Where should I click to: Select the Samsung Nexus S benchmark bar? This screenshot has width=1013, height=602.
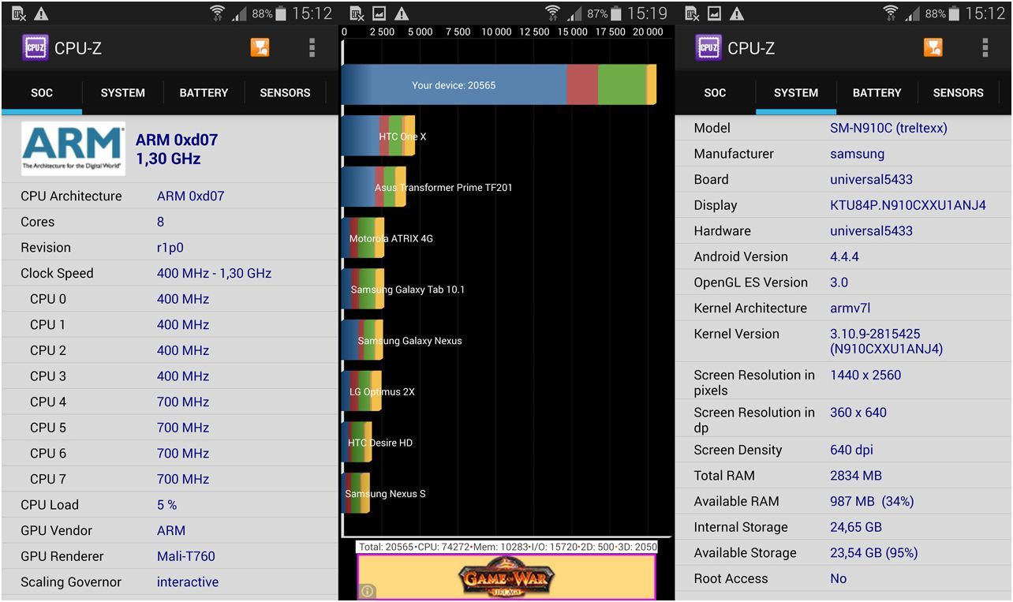coord(357,494)
